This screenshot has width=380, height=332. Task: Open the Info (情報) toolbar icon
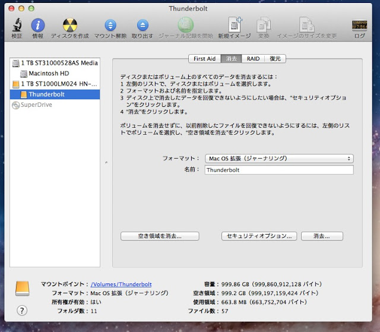(x=38, y=25)
